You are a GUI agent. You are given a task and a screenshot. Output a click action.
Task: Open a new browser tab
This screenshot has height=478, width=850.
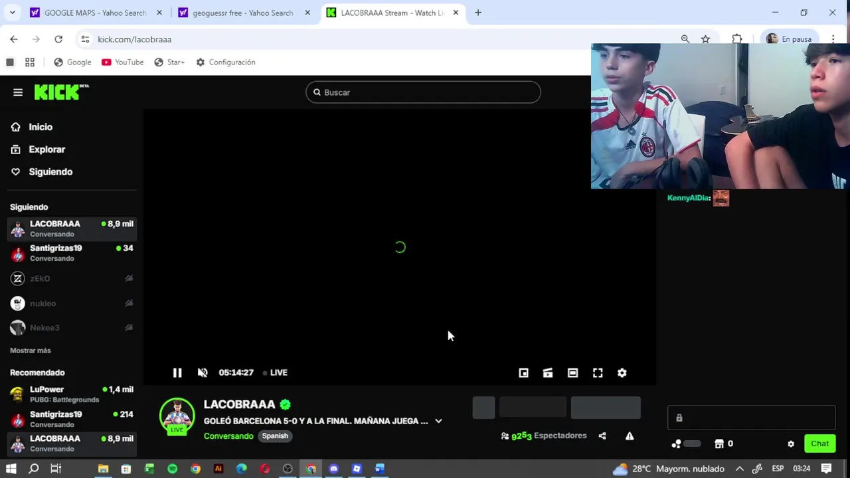coord(478,13)
